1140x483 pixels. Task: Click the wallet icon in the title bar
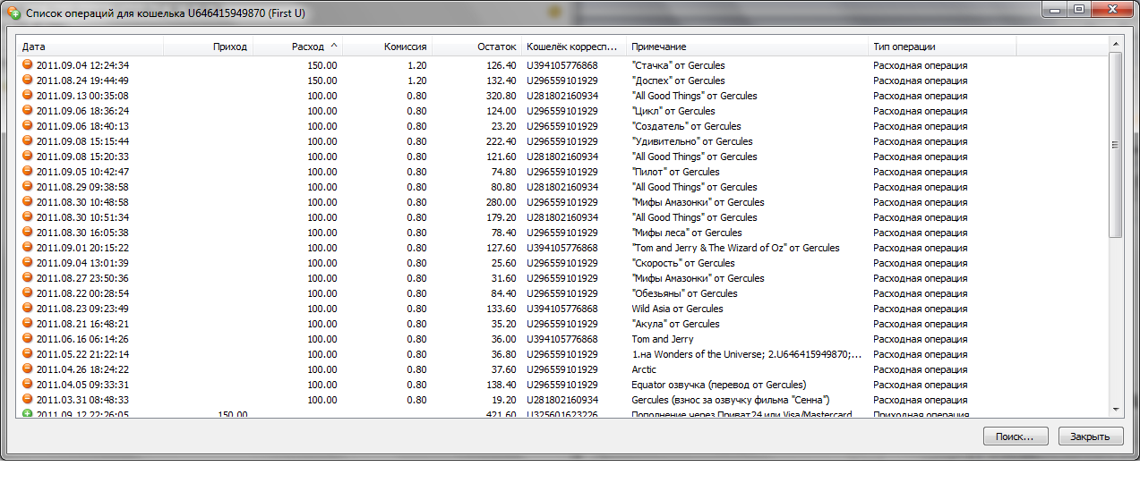[x=13, y=14]
